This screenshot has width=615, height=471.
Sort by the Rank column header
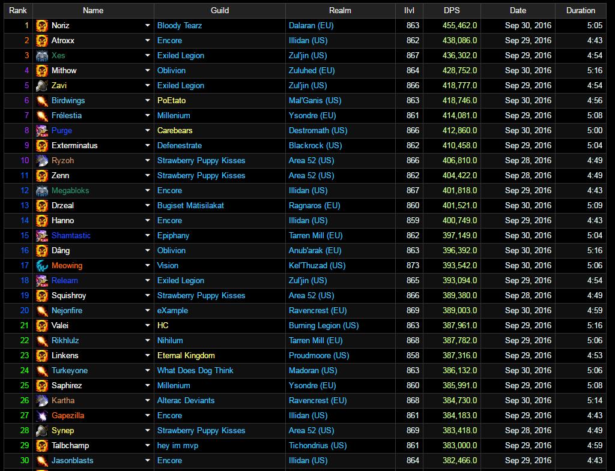(x=18, y=11)
